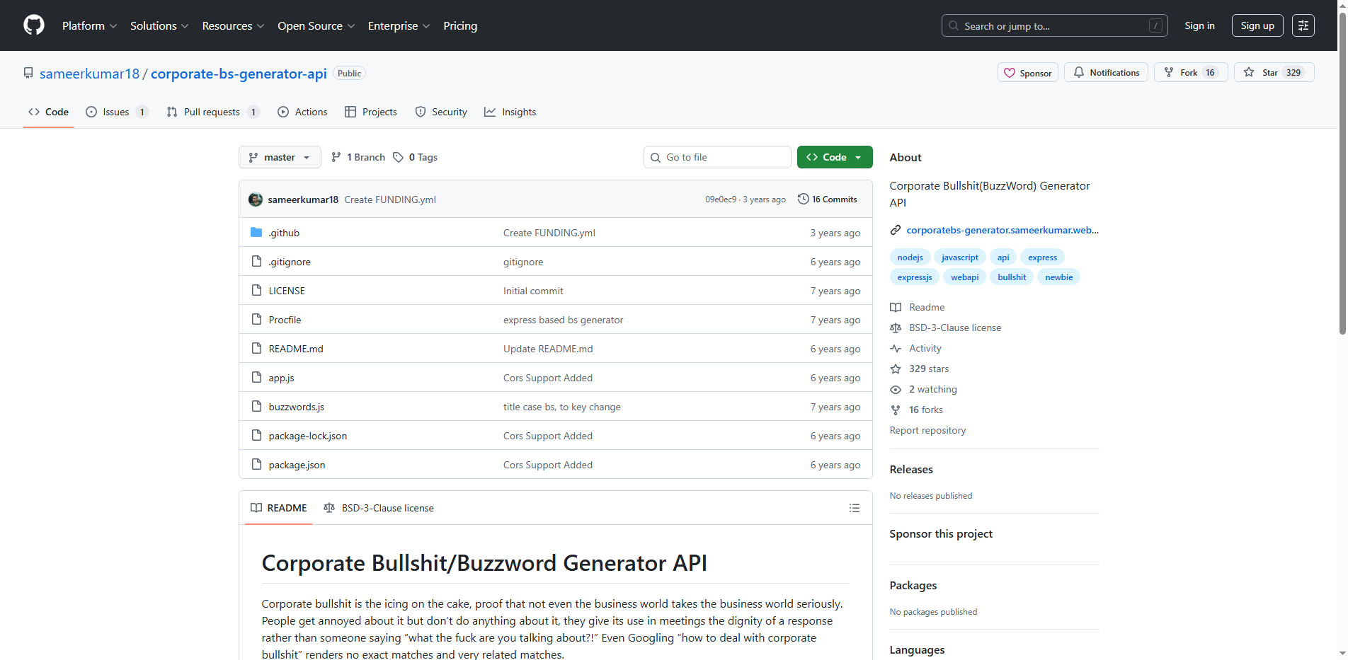This screenshot has height=660, width=1348.
Task: Open Readme link with book icon
Action: click(918, 307)
